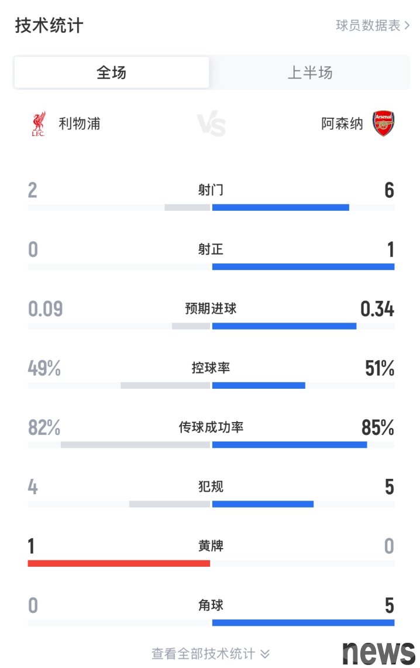The height and width of the screenshot is (668, 420).
Task: Click the news watermark logo
Action: [378, 653]
